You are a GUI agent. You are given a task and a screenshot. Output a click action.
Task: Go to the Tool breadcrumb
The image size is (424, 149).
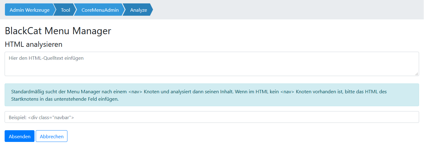tap(66, 10)
